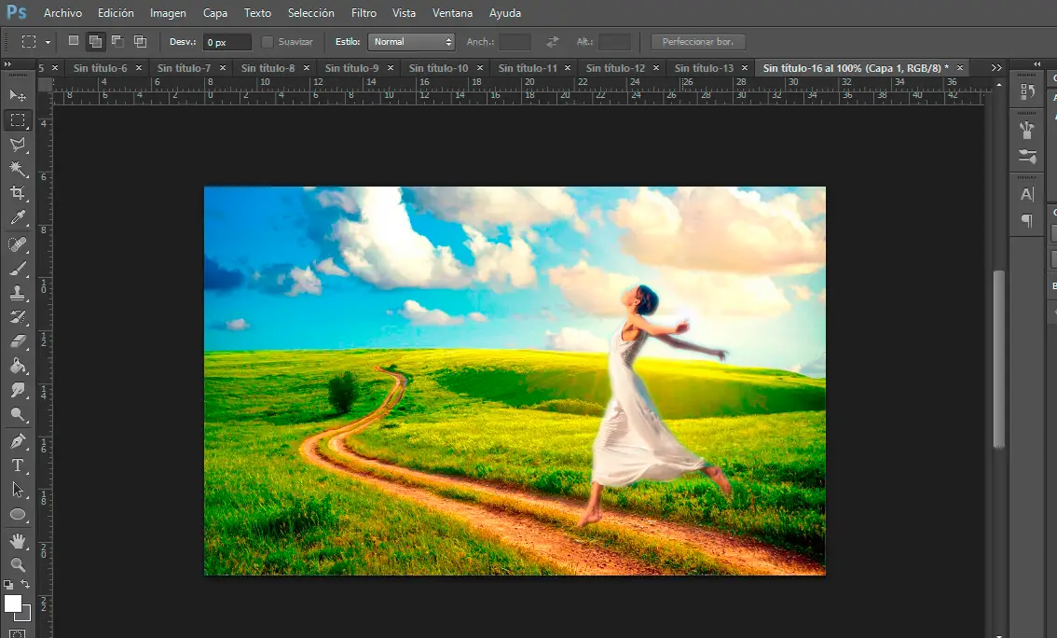Activate the Eyedropper tool

18,218
